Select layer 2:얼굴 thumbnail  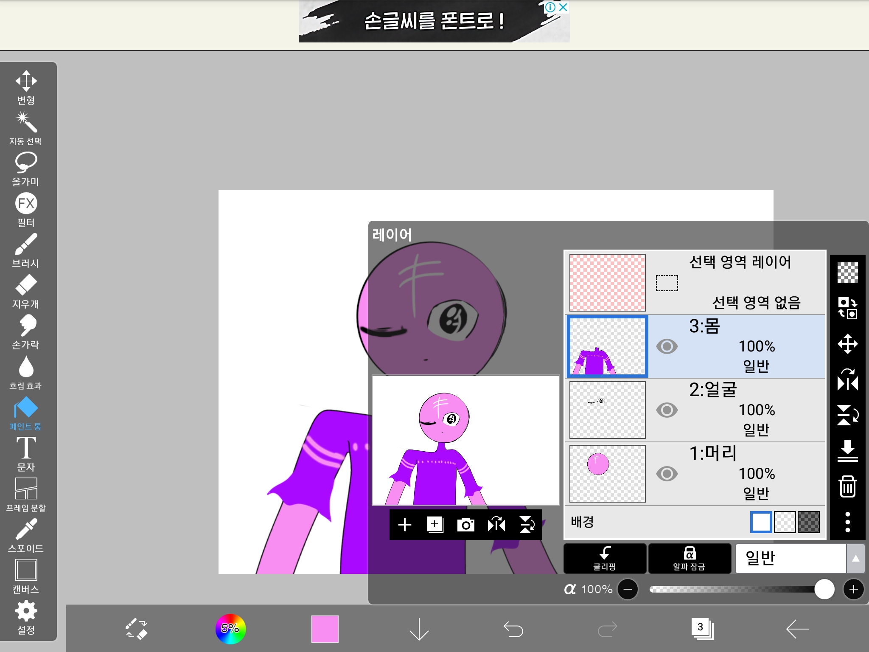(x=608, y=410)
